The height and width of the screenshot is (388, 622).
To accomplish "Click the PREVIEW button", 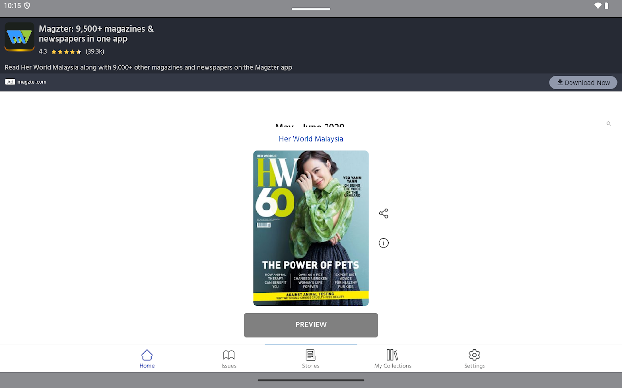I will click(x=311, y=325).
